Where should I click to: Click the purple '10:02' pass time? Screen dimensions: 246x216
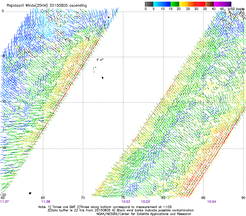126,202
